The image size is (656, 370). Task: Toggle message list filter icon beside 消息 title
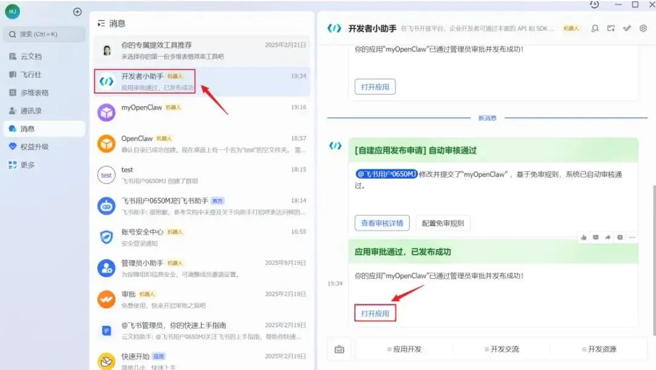pos(101,24)
